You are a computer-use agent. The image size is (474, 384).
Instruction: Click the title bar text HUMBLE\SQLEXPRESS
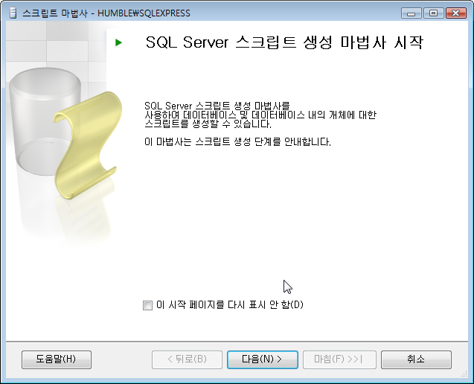pos(144,13)
